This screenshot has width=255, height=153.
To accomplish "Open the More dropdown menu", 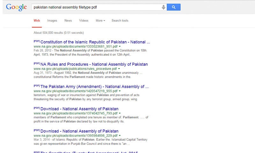I will coord(100,21).
